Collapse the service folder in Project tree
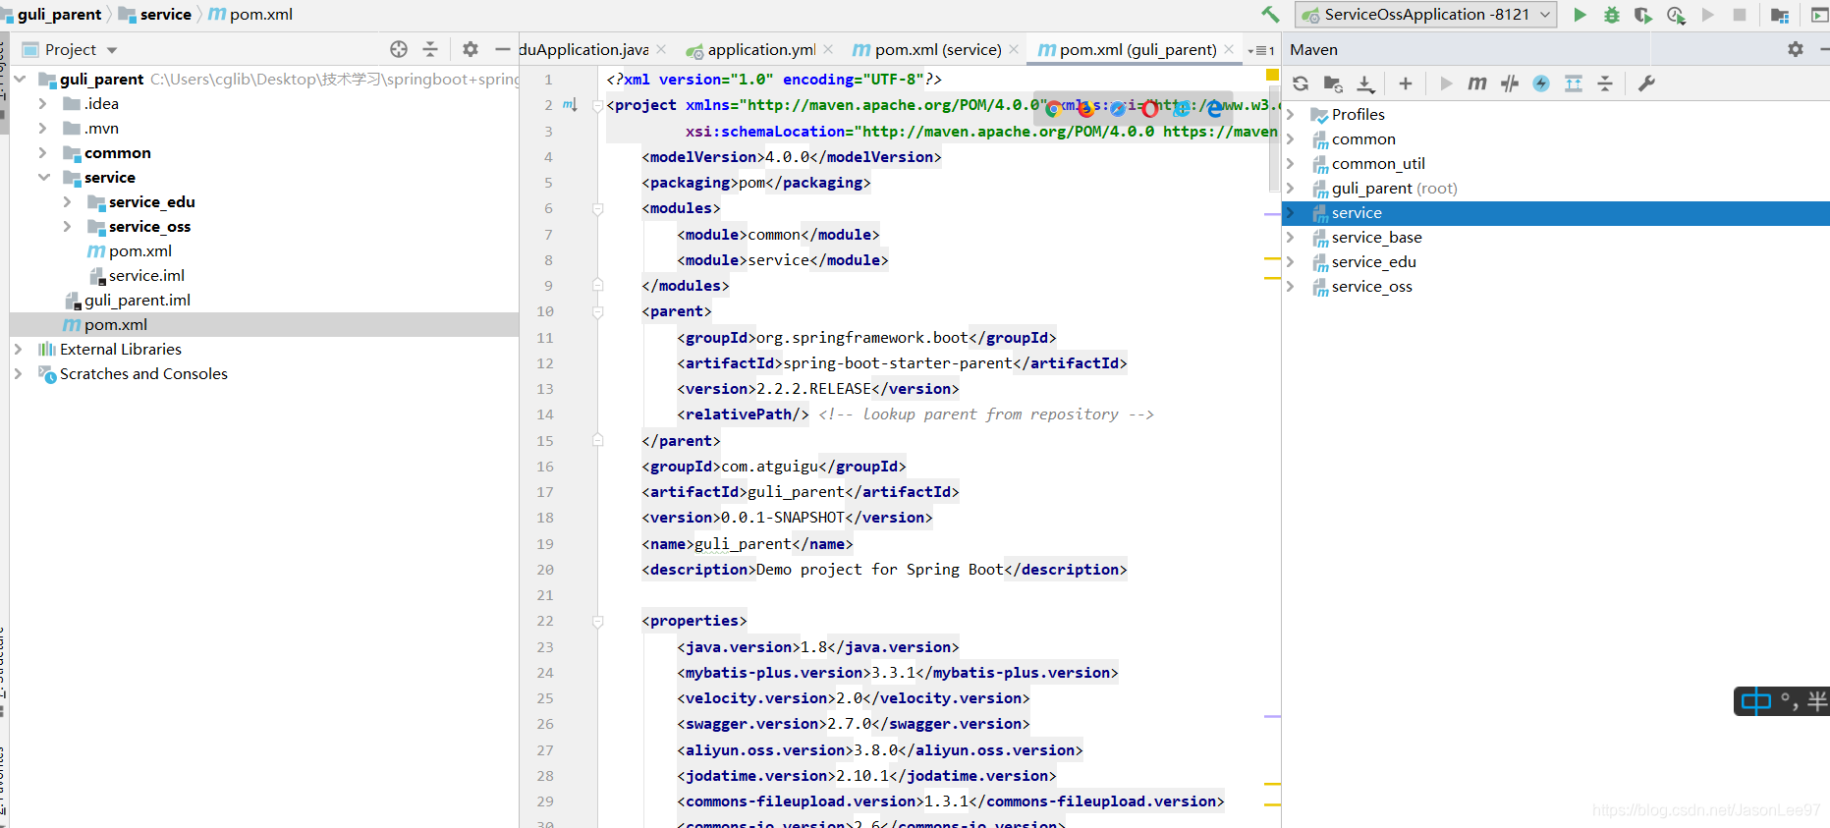This screenshot has width=1830, height=828. 44,177
